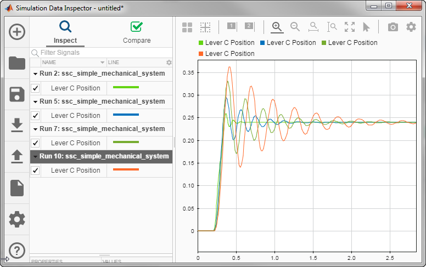Click the Export upload arrow icon
The image size is (426, 267).
(17, 157)
